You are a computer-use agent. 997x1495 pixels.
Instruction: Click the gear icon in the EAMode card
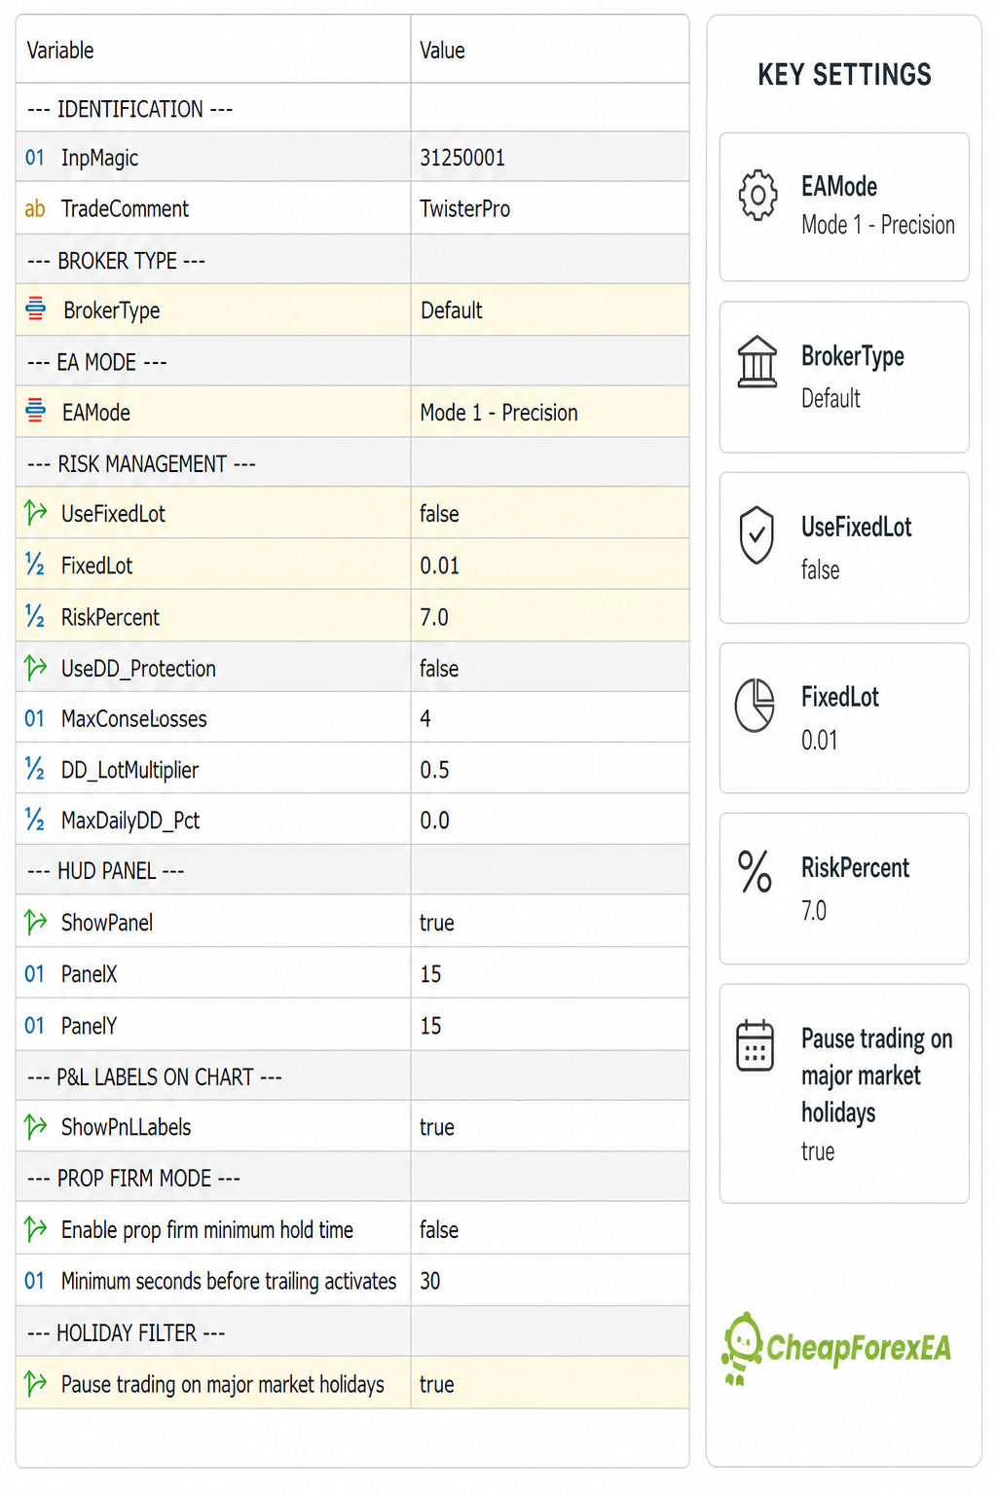click(x=757, y=195)
